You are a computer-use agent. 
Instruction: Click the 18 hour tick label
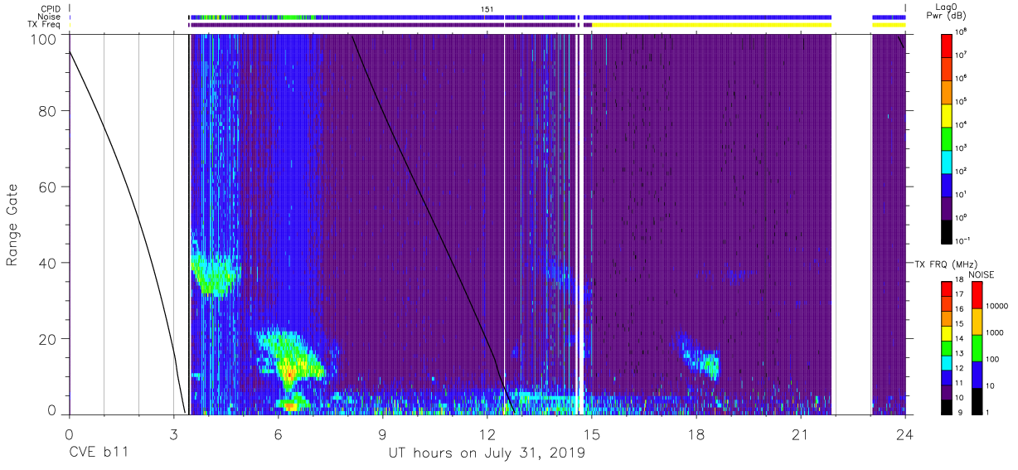[x=696, y=434]
